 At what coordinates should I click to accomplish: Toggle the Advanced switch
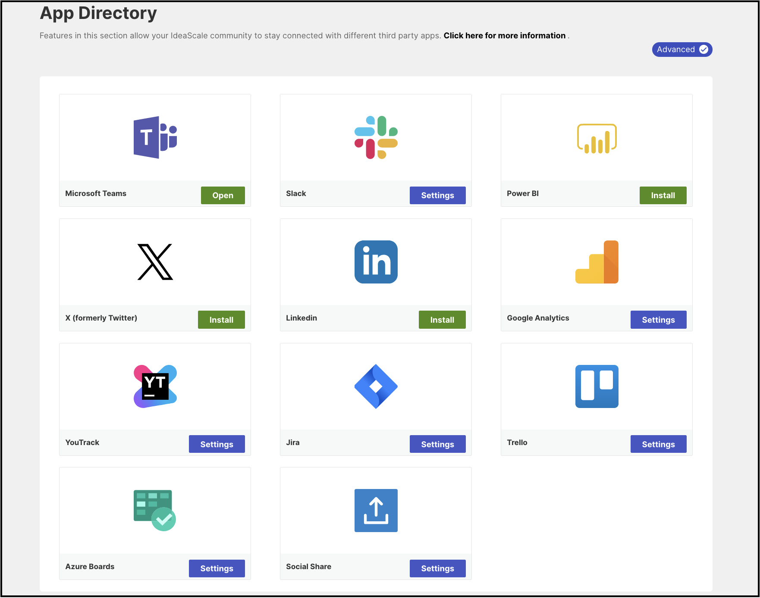pos(682,50)
